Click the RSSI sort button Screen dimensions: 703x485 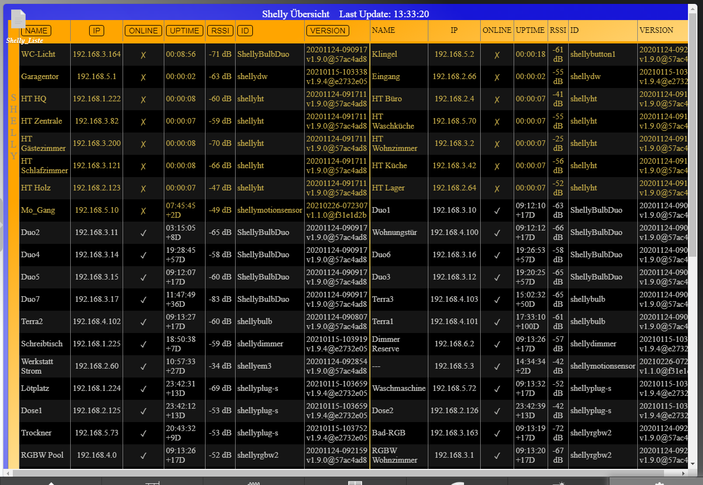tap(220, 31)
